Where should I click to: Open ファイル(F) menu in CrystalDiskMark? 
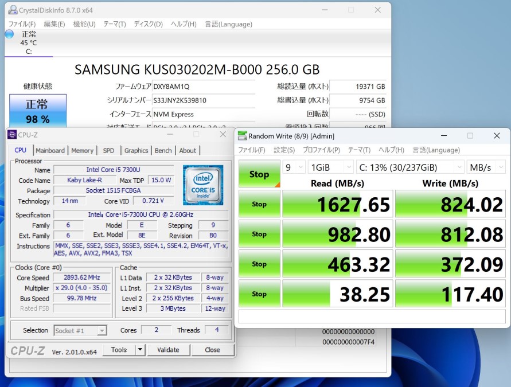coord(252,150)
